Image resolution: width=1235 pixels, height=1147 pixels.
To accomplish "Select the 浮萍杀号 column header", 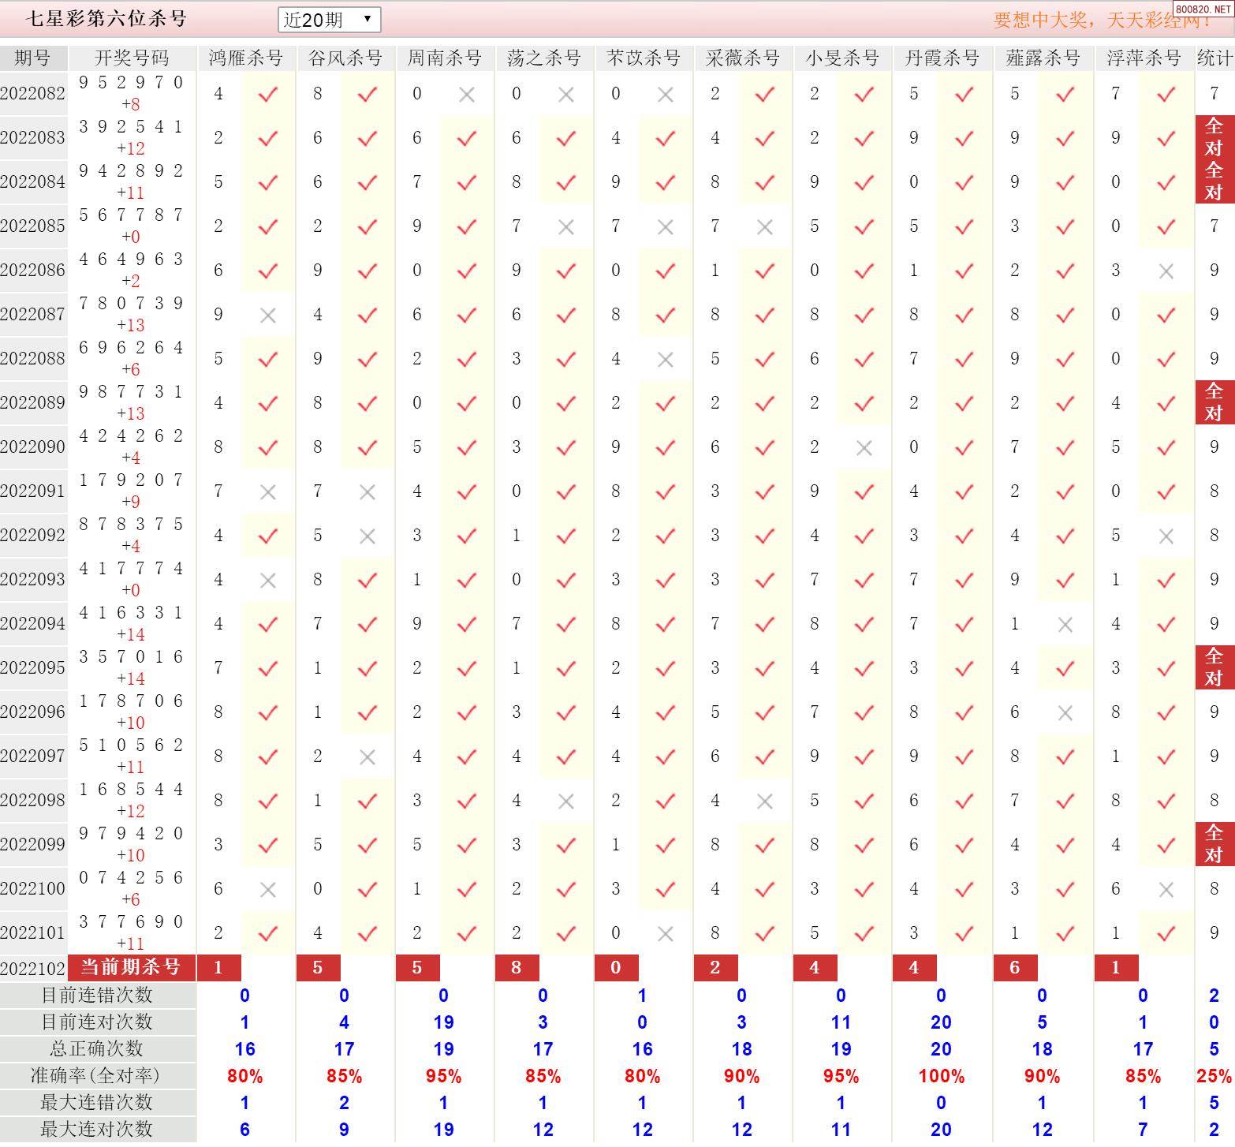I will pyautogui.click(x=1144, y=58).
